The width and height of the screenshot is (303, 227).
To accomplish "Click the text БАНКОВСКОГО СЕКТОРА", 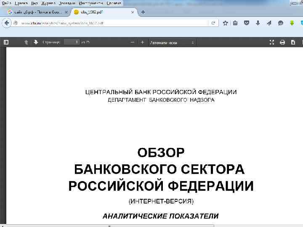I will click(159, 169).
